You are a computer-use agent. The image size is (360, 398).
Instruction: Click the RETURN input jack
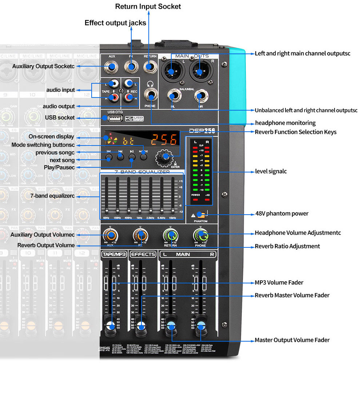tap(150, 67)
